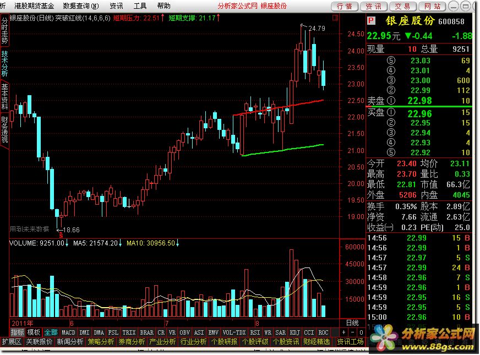Click the 买盘① price 22.96
This screenshot has width=480, height=355.
(x=419, y=113)
